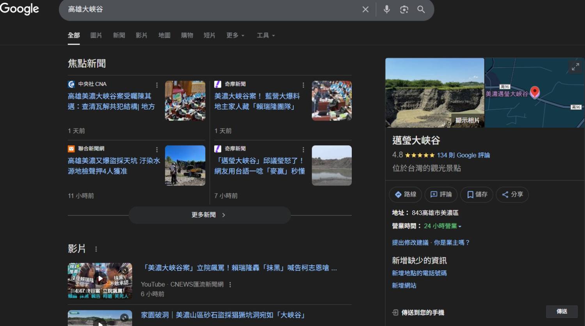The height and width of the screenshot is (326, 585).
Task: Click the magnifier search icon
Action: pyautogui.click(x=421, y=9)
